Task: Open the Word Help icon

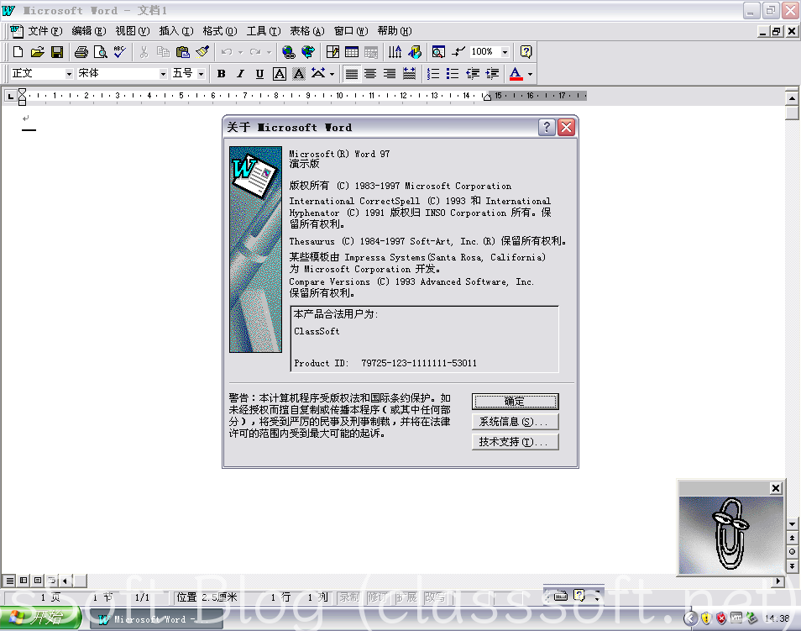Action: [525, 51]
